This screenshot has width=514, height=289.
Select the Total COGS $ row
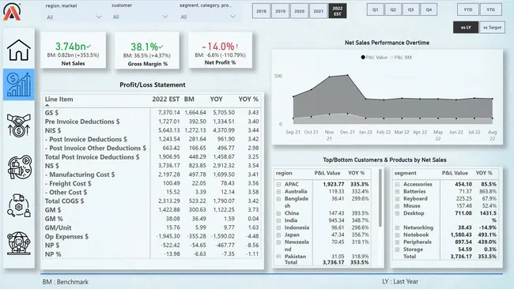click(153, 201)
